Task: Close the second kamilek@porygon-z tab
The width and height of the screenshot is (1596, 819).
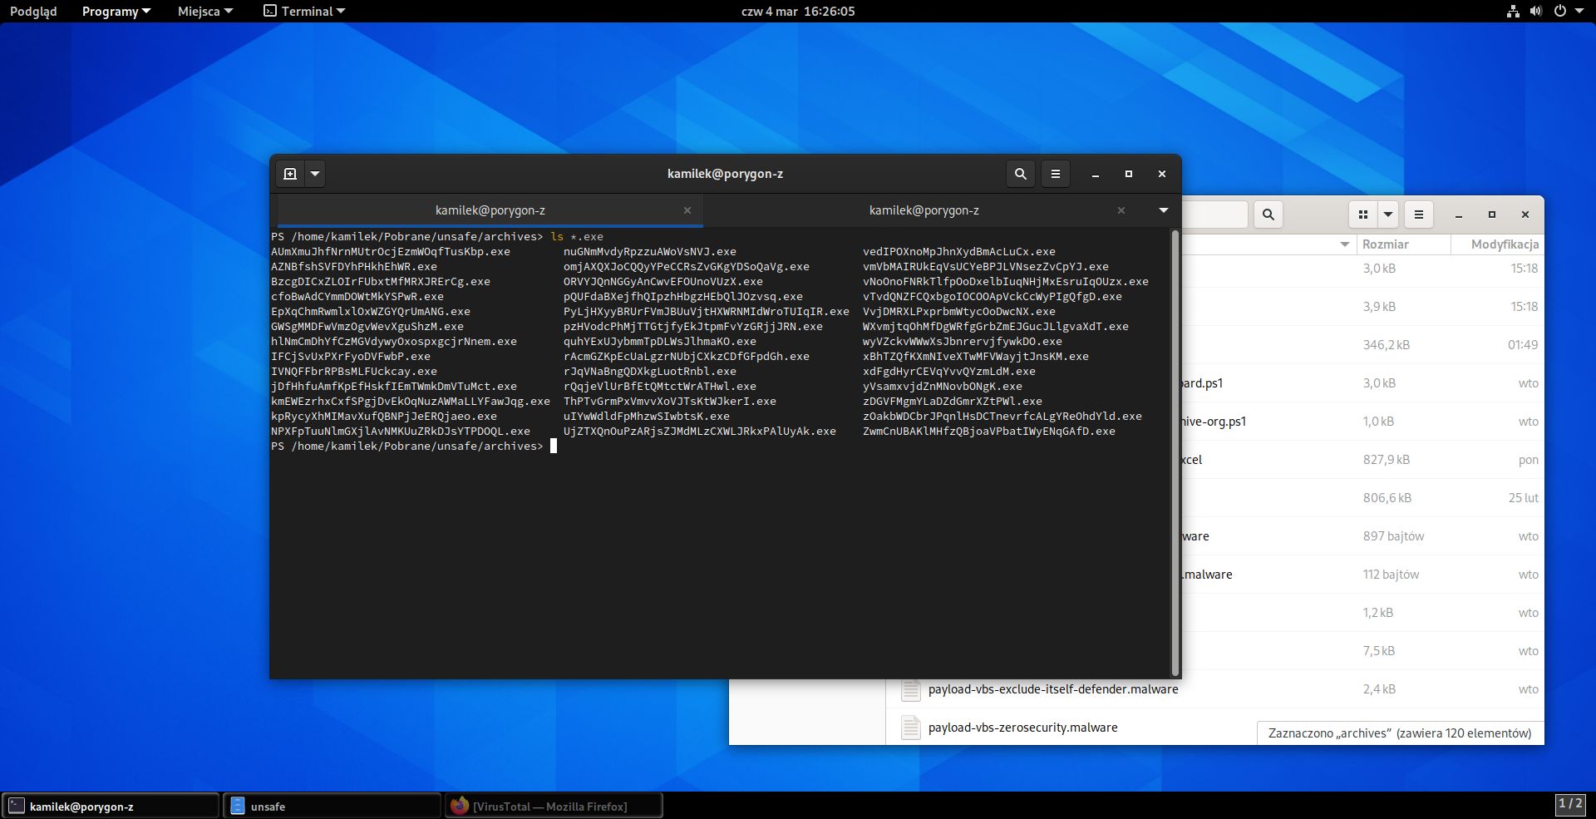Action: 1121,210
